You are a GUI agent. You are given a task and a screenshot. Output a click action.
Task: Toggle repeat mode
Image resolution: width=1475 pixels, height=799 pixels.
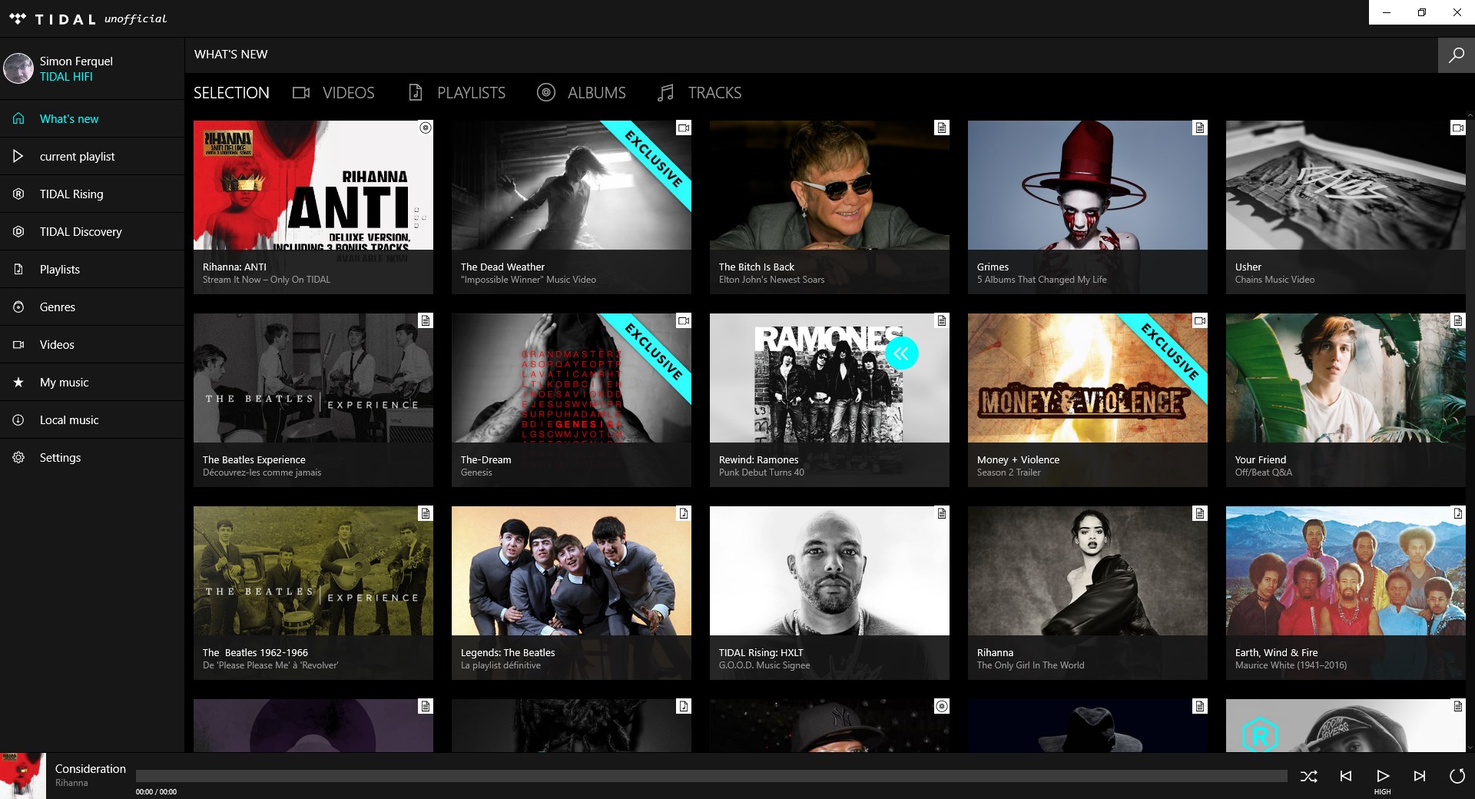click(x=1457, y=776)
